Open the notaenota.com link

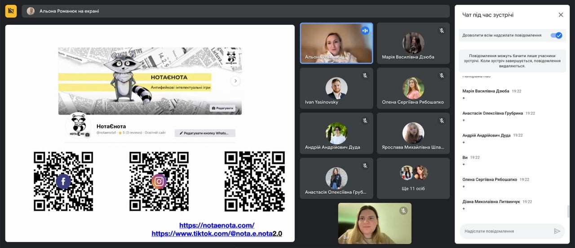click(217, 226)
